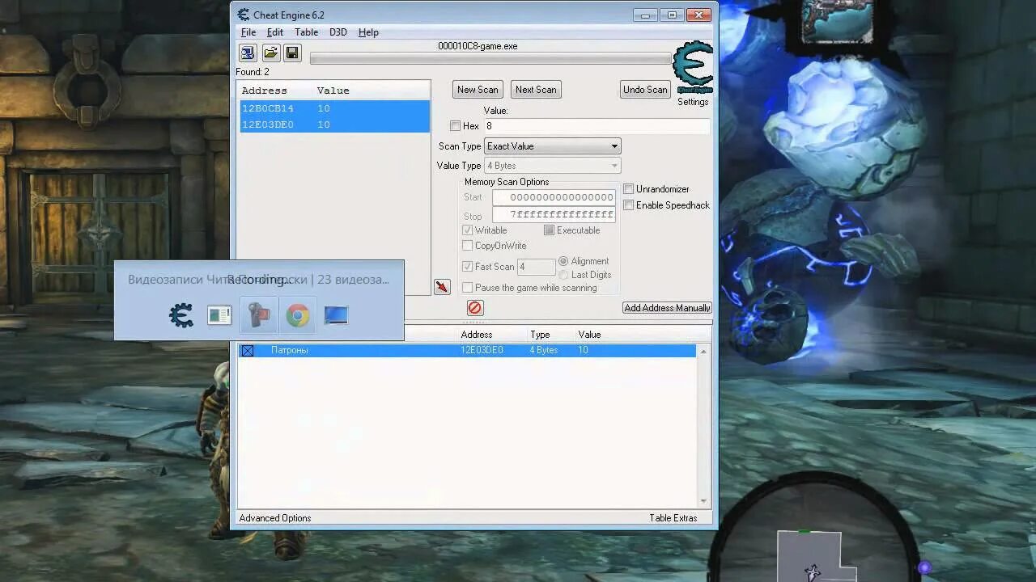The height and width of the screenshot is (582, 1036).
Task: Toggle the Executable checkbox
Action: 549,230
